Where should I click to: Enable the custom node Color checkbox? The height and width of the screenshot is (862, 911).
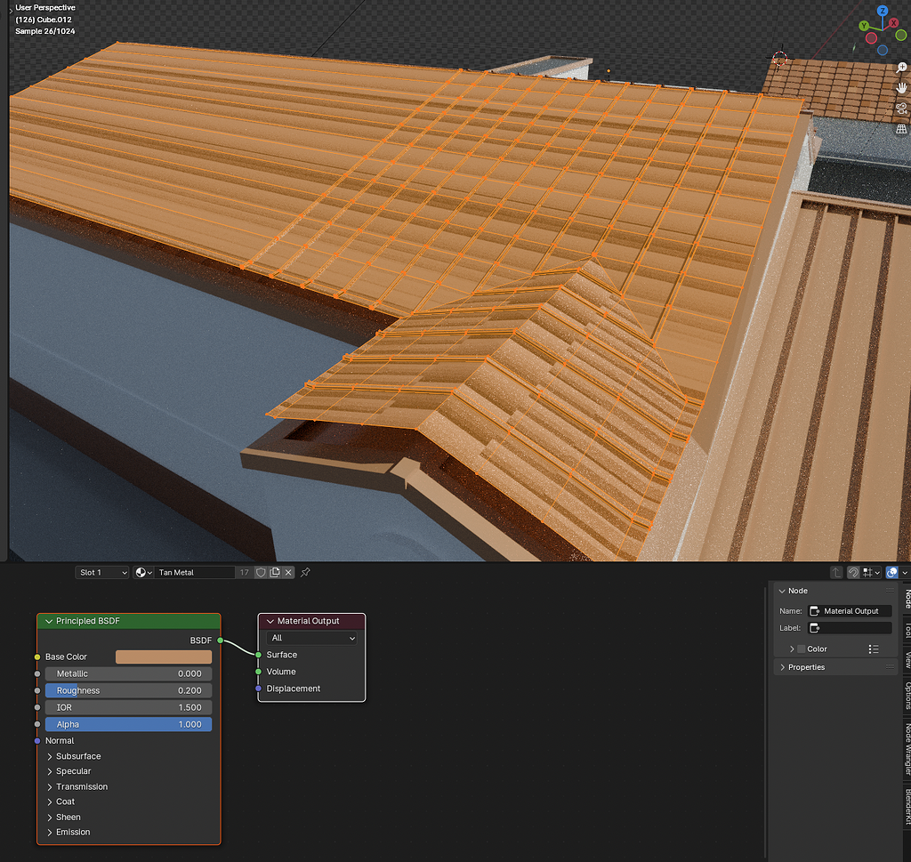(x=802, y=649)
